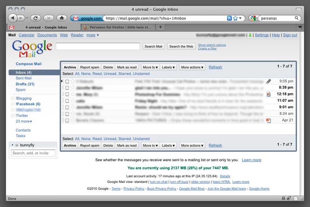Image resolution: width=310 pixels, height=207 pixels.
Task: Tick checkbox for the 8:39 pm message
Action: click(67, 88)
